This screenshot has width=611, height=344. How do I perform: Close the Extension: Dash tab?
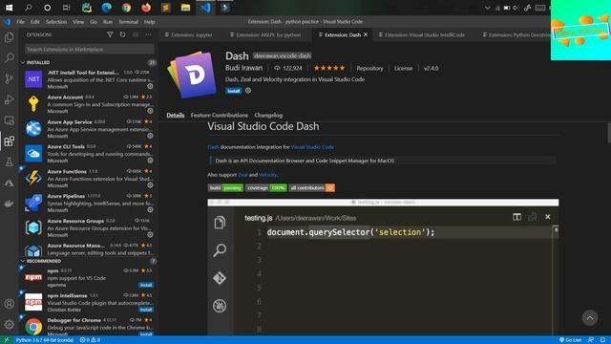(366, 34)
